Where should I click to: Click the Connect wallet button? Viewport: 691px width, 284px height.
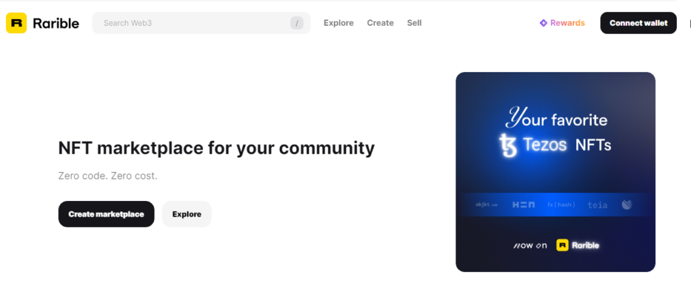coord(638,23)
